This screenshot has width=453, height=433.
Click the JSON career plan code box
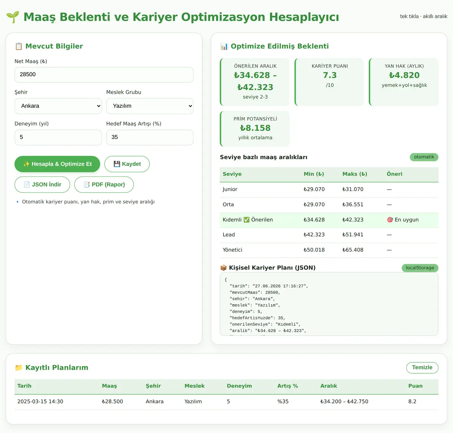click(329, 304)
